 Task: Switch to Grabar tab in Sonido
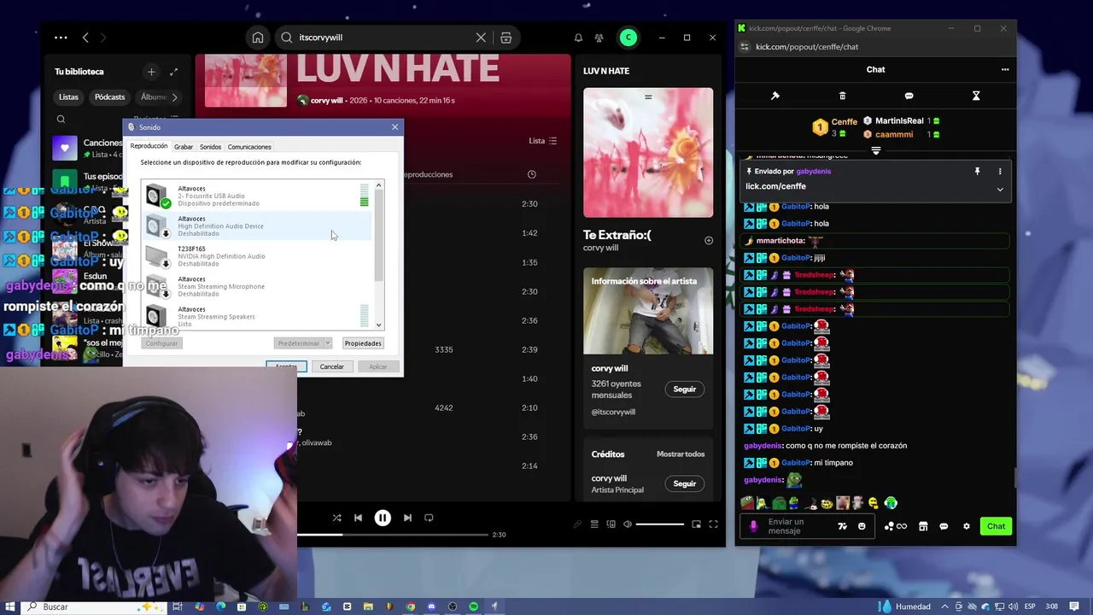pyautogui.click(x=184, y=147)
